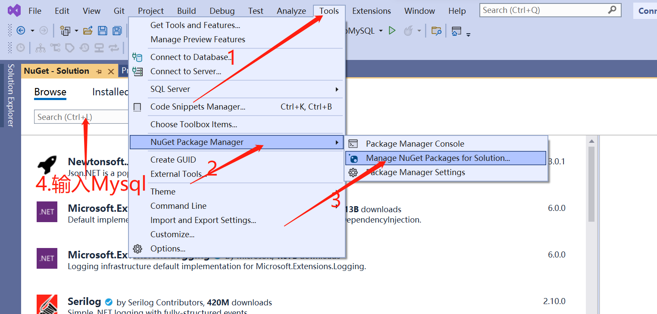The width and height of the screenshot is (657, 314).
Task: Open the Theme submenu
Action: pos(237,192)
